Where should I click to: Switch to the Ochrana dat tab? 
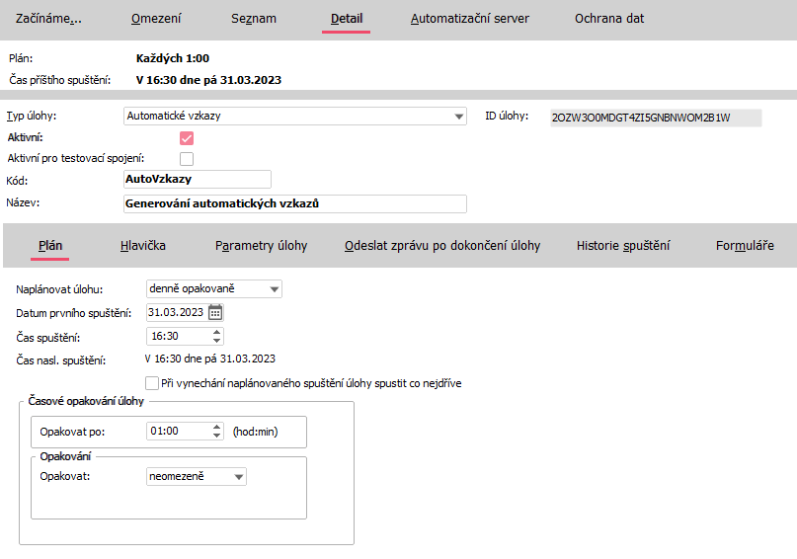[x=609, y=19]
